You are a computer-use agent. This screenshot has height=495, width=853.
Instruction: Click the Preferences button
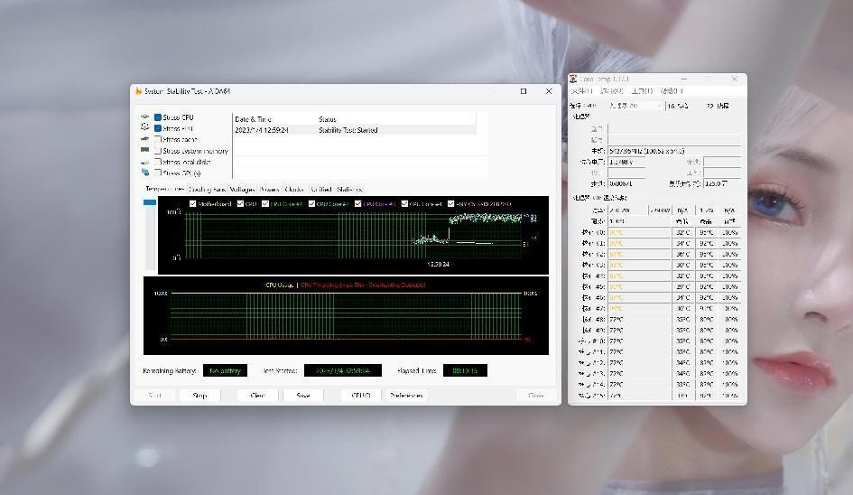pos(407,396)
